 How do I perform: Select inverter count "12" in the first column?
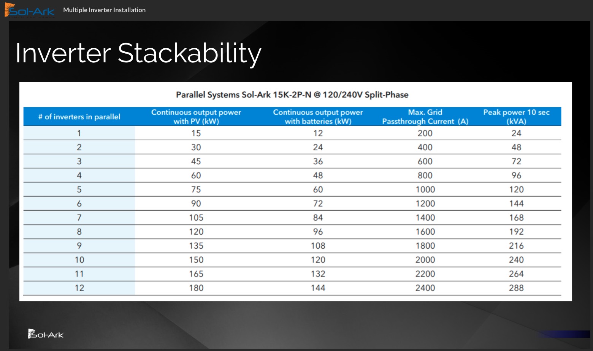pyautogui.click(x=79, y=288)
